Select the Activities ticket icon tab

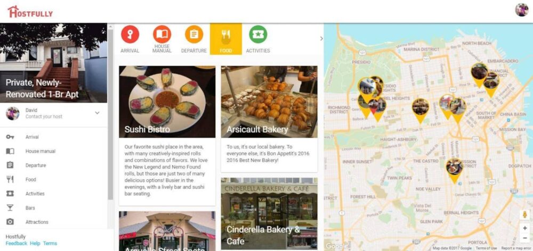click(258, 34)
